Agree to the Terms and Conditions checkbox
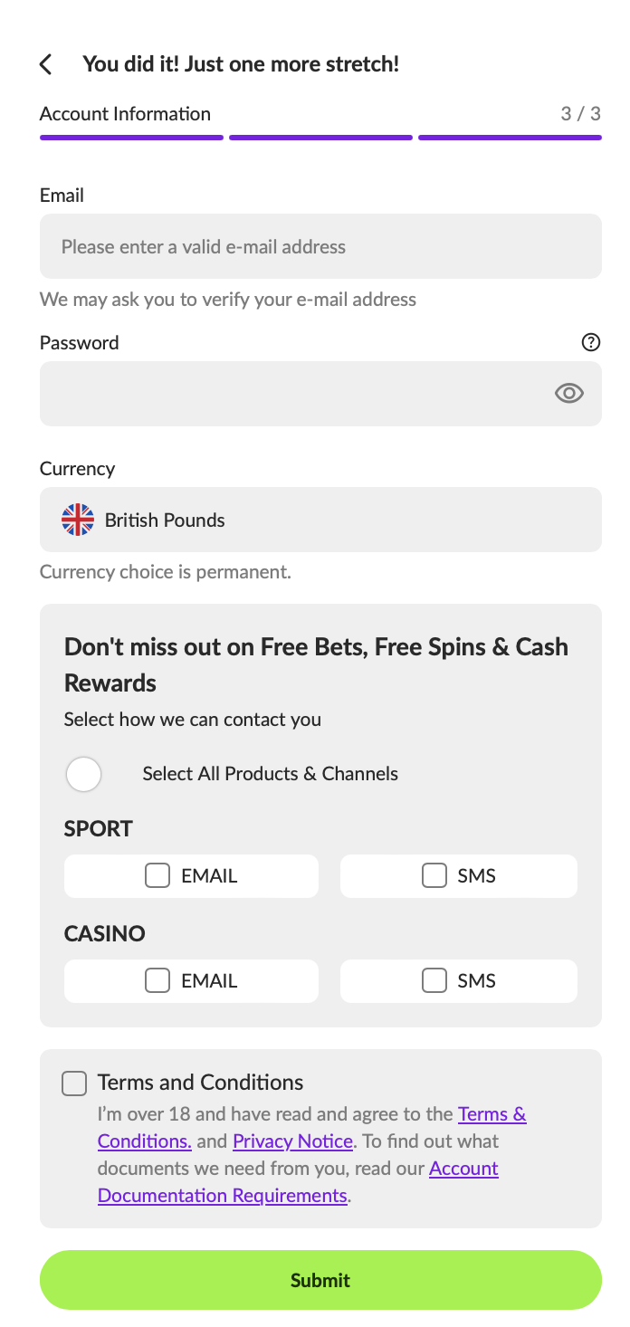Screen dimensions: 630x1327 (73, 1083)
